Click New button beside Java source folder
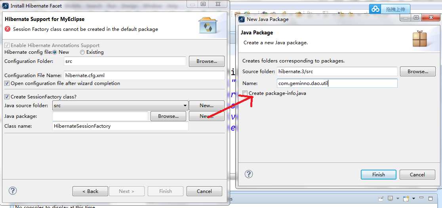442x208 pixels. pyautogui.click(x=207, y=106)
